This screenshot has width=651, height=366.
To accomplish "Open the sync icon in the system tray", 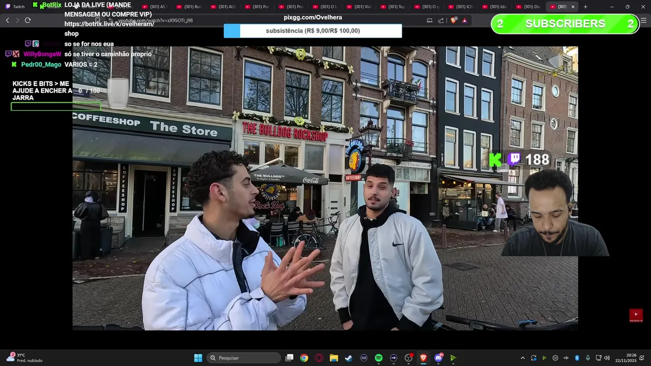I will coord(534,358).
